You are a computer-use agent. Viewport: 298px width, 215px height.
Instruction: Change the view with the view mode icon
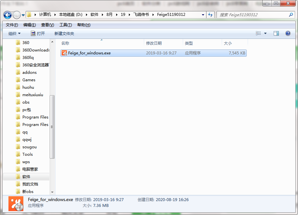(x=258, y=33)
